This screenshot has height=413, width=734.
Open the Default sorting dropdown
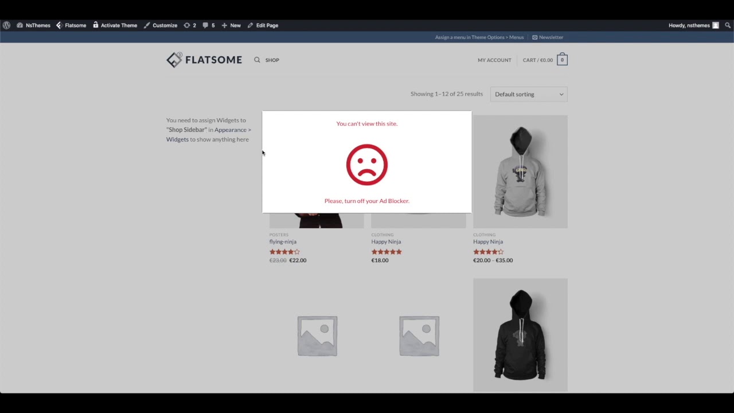(529, 94)
